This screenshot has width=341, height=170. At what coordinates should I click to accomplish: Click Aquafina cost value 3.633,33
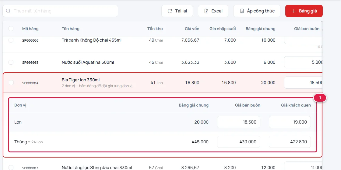tap(190, 63)
